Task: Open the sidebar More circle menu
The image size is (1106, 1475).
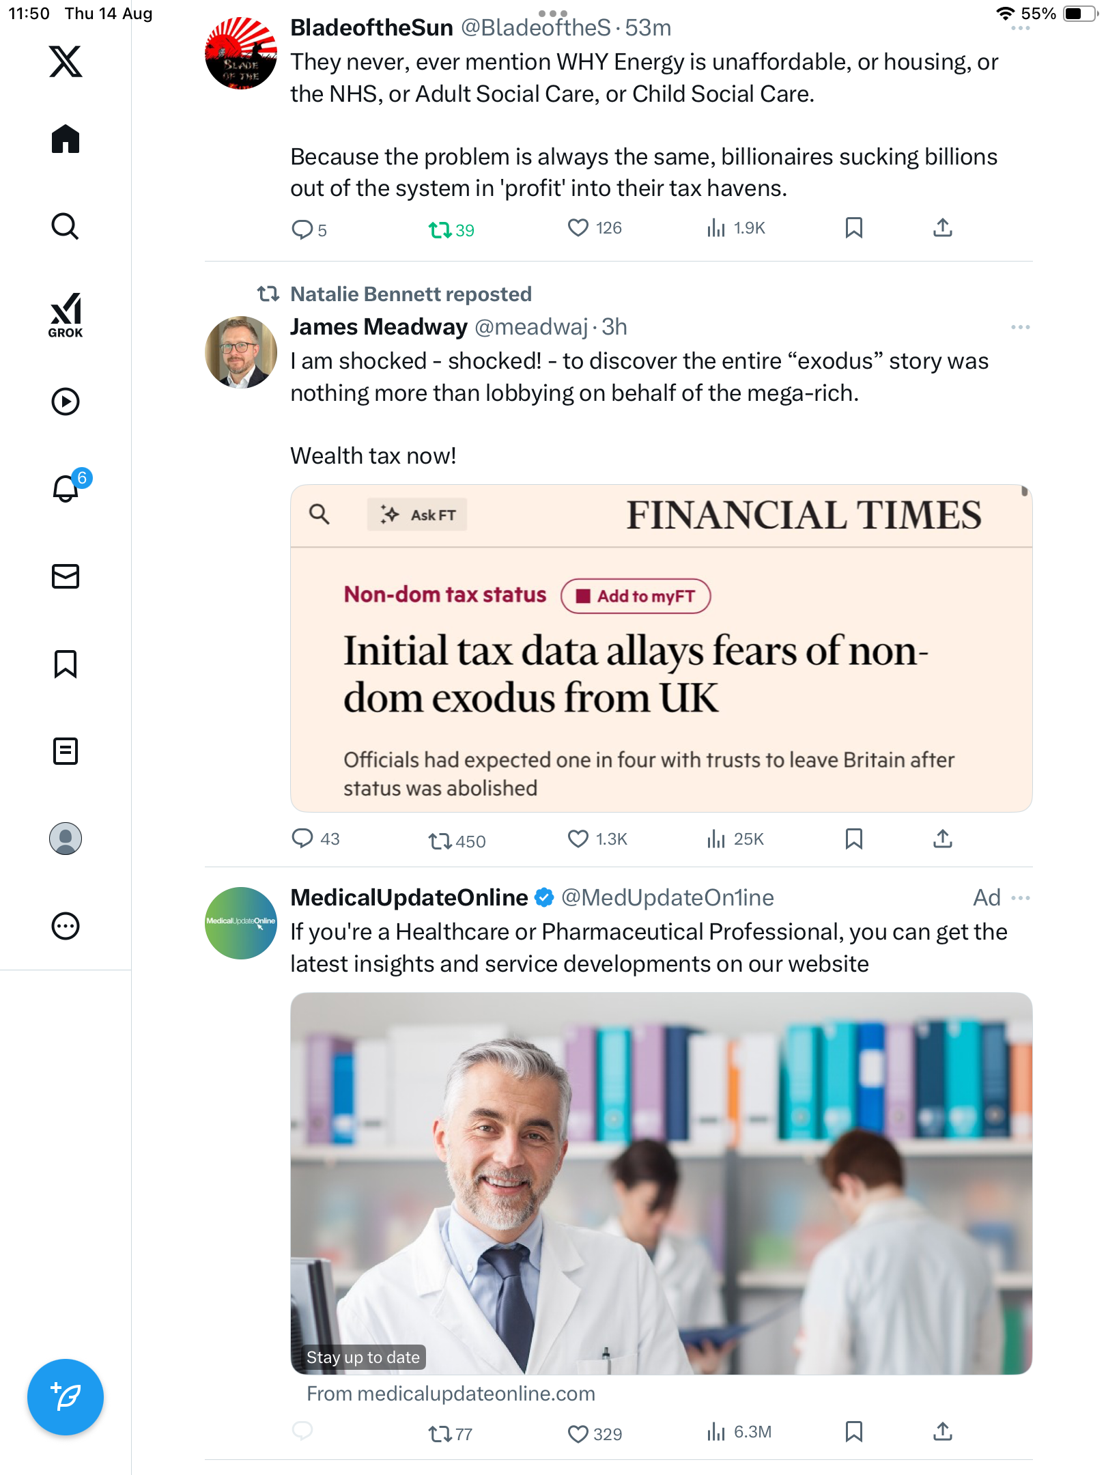Action: click(66, 926)
